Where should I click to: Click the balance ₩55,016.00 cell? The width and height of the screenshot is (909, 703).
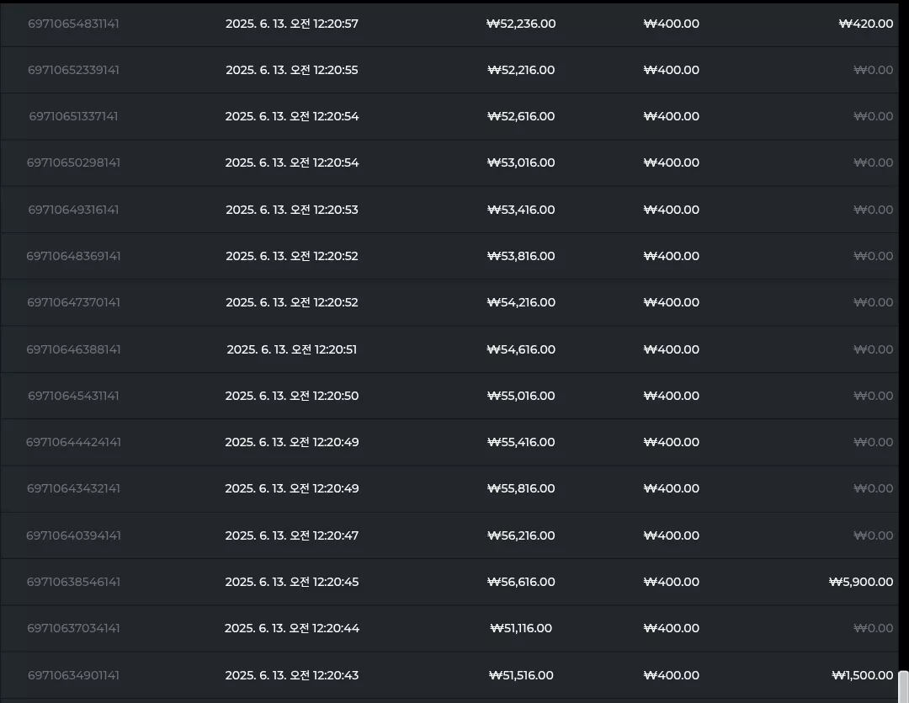[x=521, y=396]
